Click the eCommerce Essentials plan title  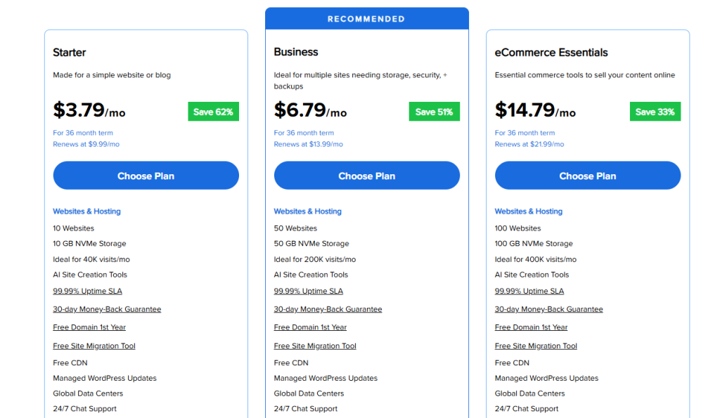point(551,53)
